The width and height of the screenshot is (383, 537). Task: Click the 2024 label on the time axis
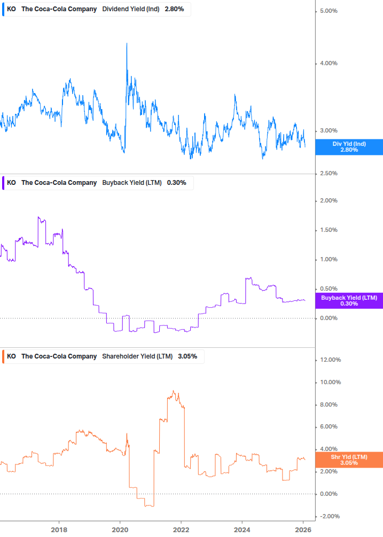pyautogui.click(x=242, y=530)
